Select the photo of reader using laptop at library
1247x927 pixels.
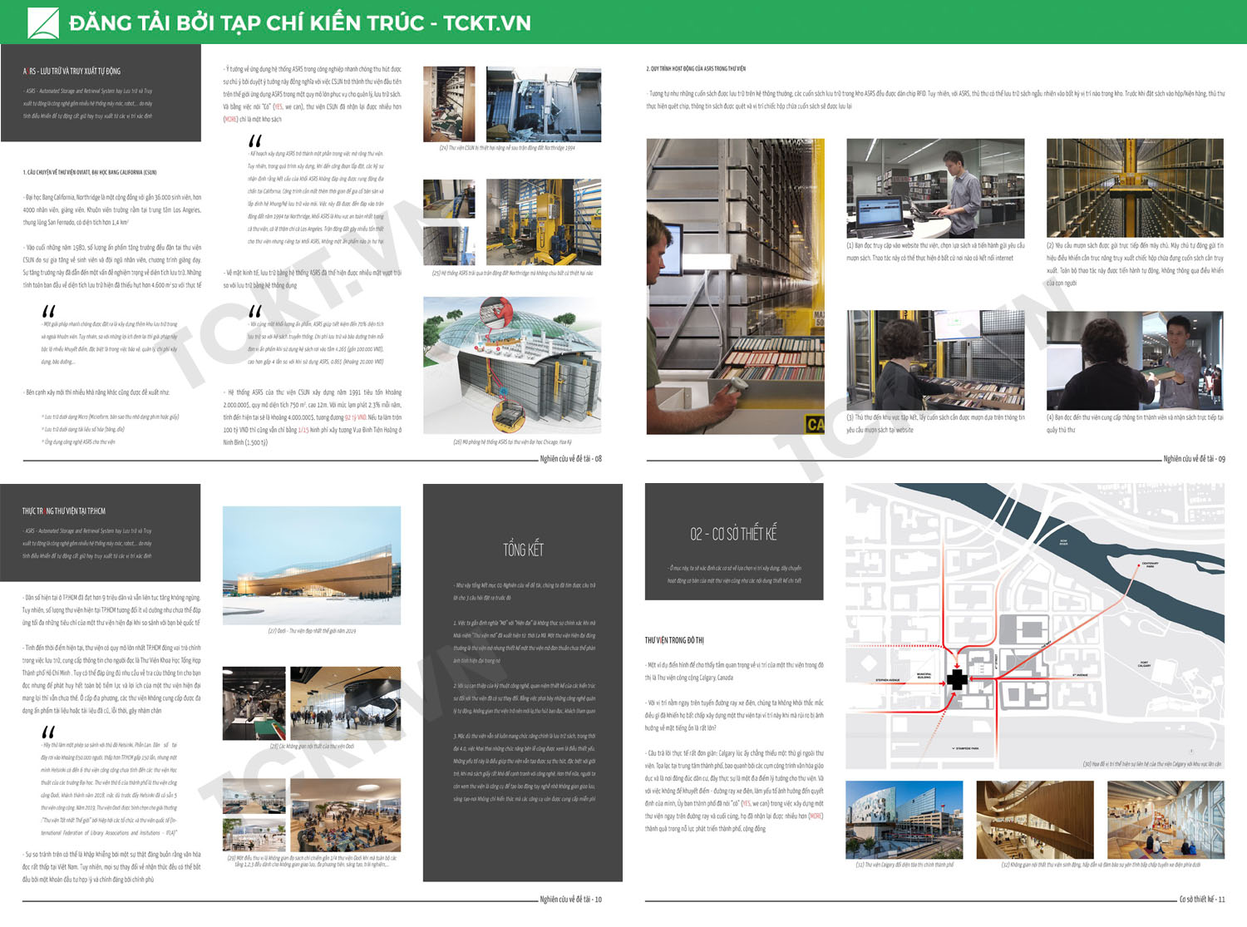(x=935, y=189)
